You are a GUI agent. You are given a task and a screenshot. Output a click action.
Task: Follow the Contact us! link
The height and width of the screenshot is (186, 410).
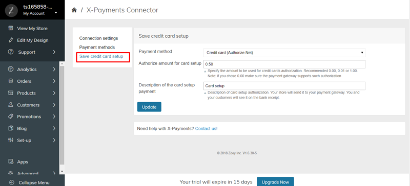tap(207, 129)
